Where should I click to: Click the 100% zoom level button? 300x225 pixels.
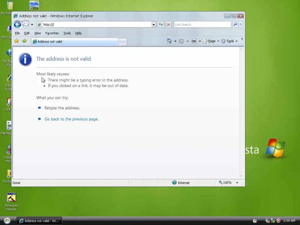pyautogui.click(x=225, y=183)
